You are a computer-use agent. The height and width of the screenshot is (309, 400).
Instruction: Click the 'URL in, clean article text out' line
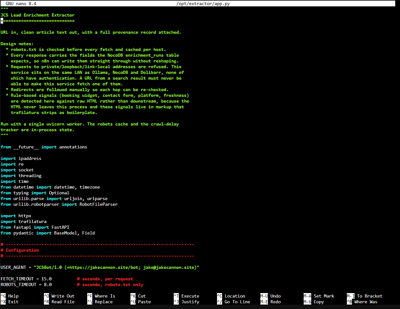point(91,32)
